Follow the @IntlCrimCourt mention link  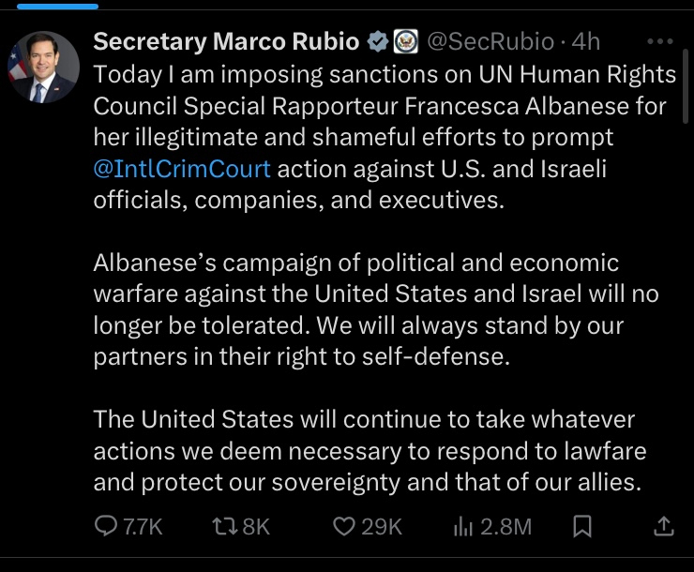[x=182, y=169]
